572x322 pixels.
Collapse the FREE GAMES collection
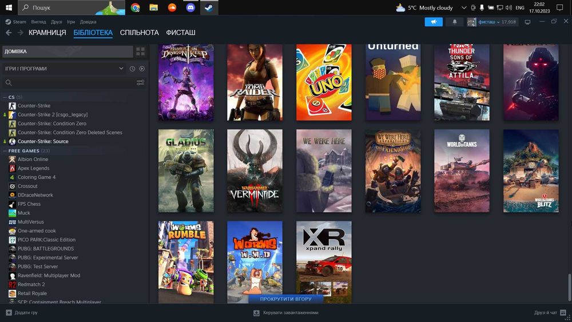(5, 151)
